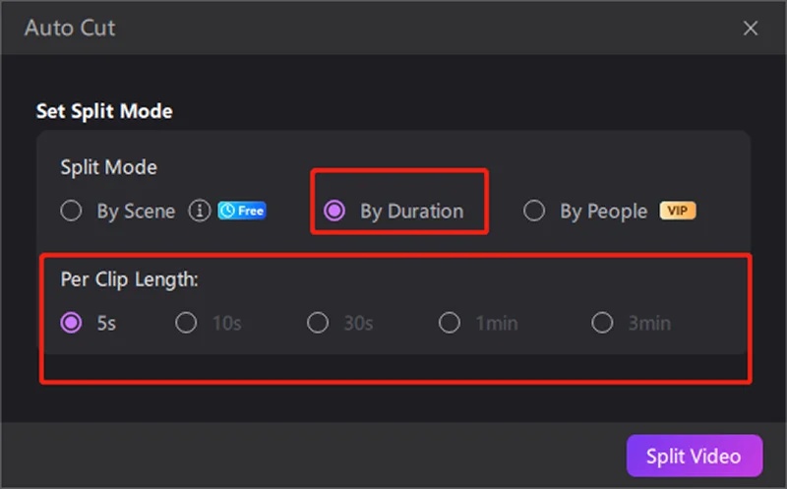787x489 pixels.
Task: Click the By Duration text label
Action: tap(411, 211)
